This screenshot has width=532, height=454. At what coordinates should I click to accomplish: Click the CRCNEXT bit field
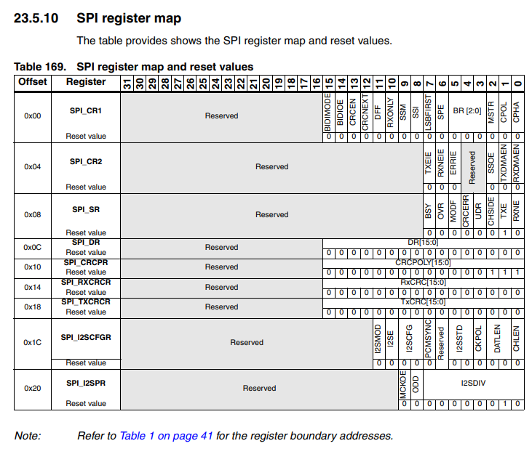pos(365,113)
